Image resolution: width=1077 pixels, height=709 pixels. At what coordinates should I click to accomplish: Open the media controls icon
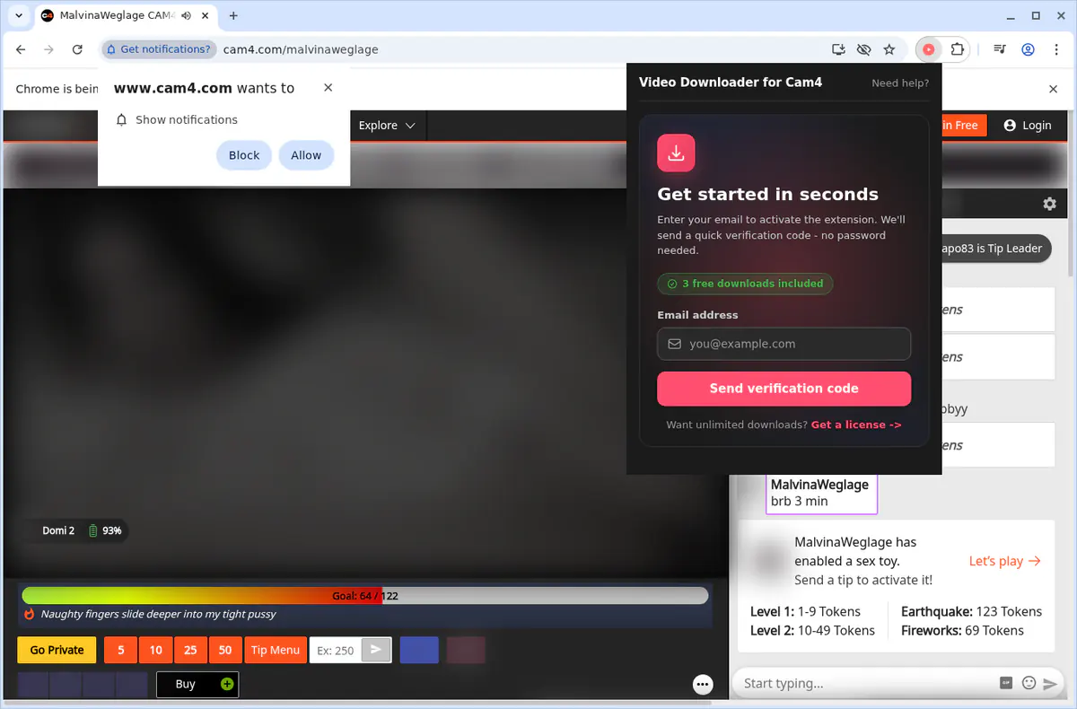pos(1000,49)
